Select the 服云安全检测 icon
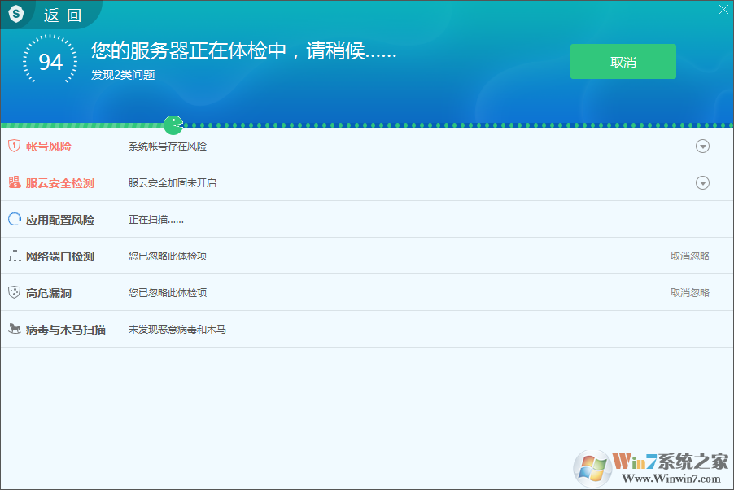 tap(13, 182)
